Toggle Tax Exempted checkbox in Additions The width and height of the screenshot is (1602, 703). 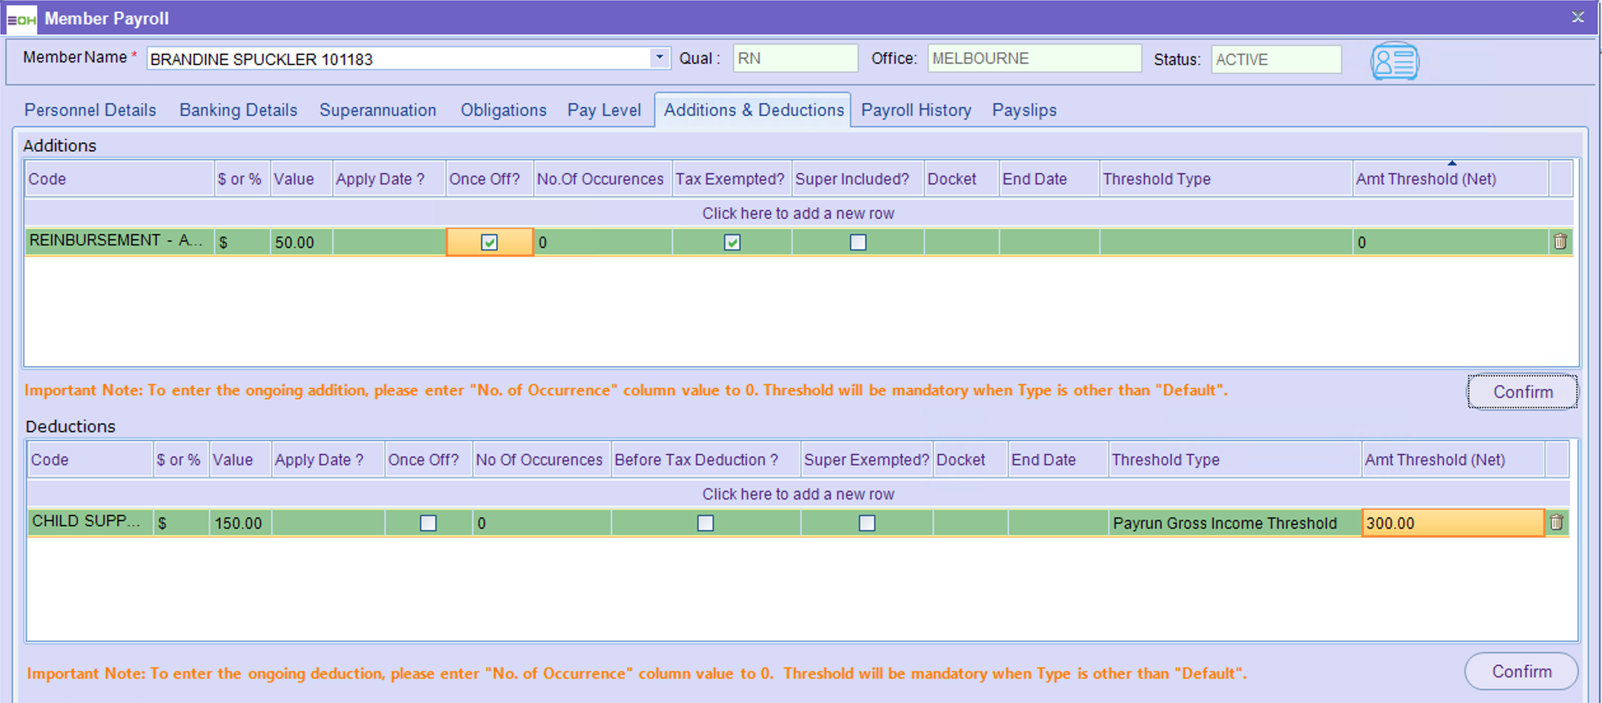[732, 242]
